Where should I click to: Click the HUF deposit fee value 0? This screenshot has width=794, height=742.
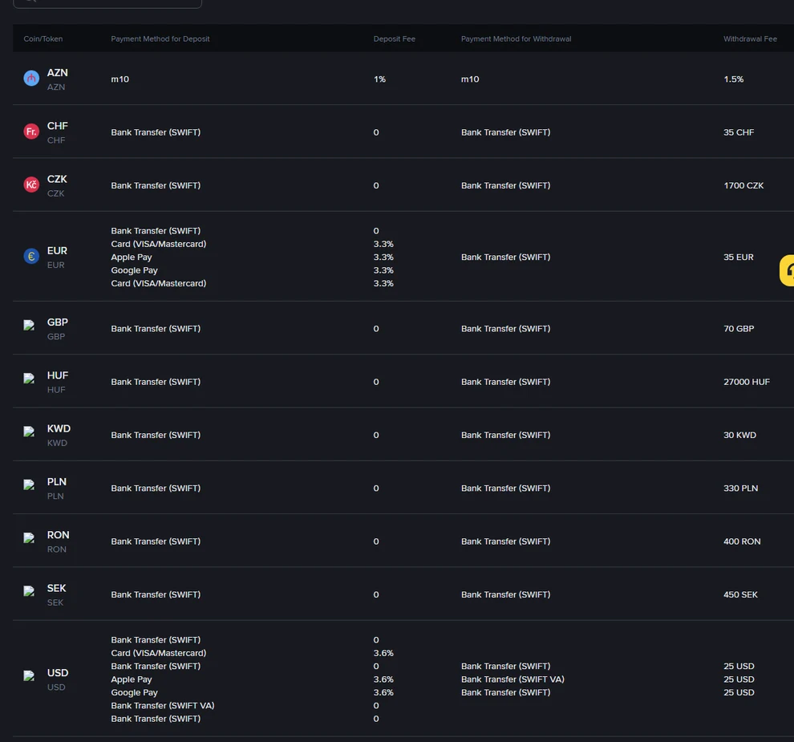pos(375,382)
